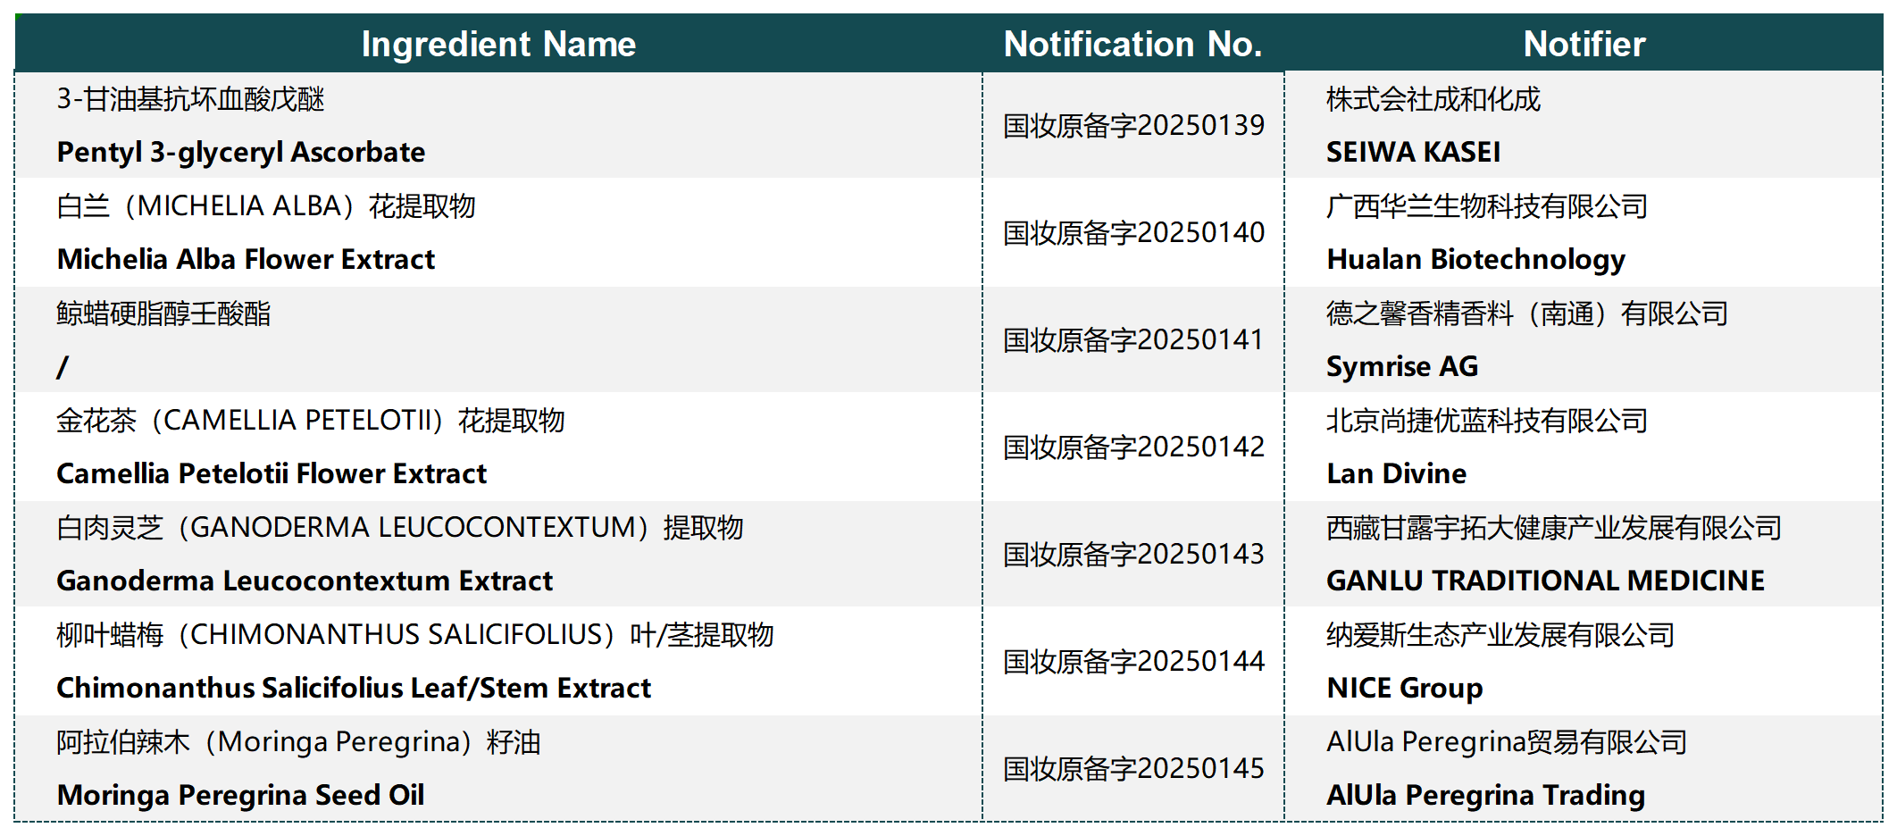Select the Symrise AG notifier
Viewport: 1897px width, 836px height.
coord(1402,366)
